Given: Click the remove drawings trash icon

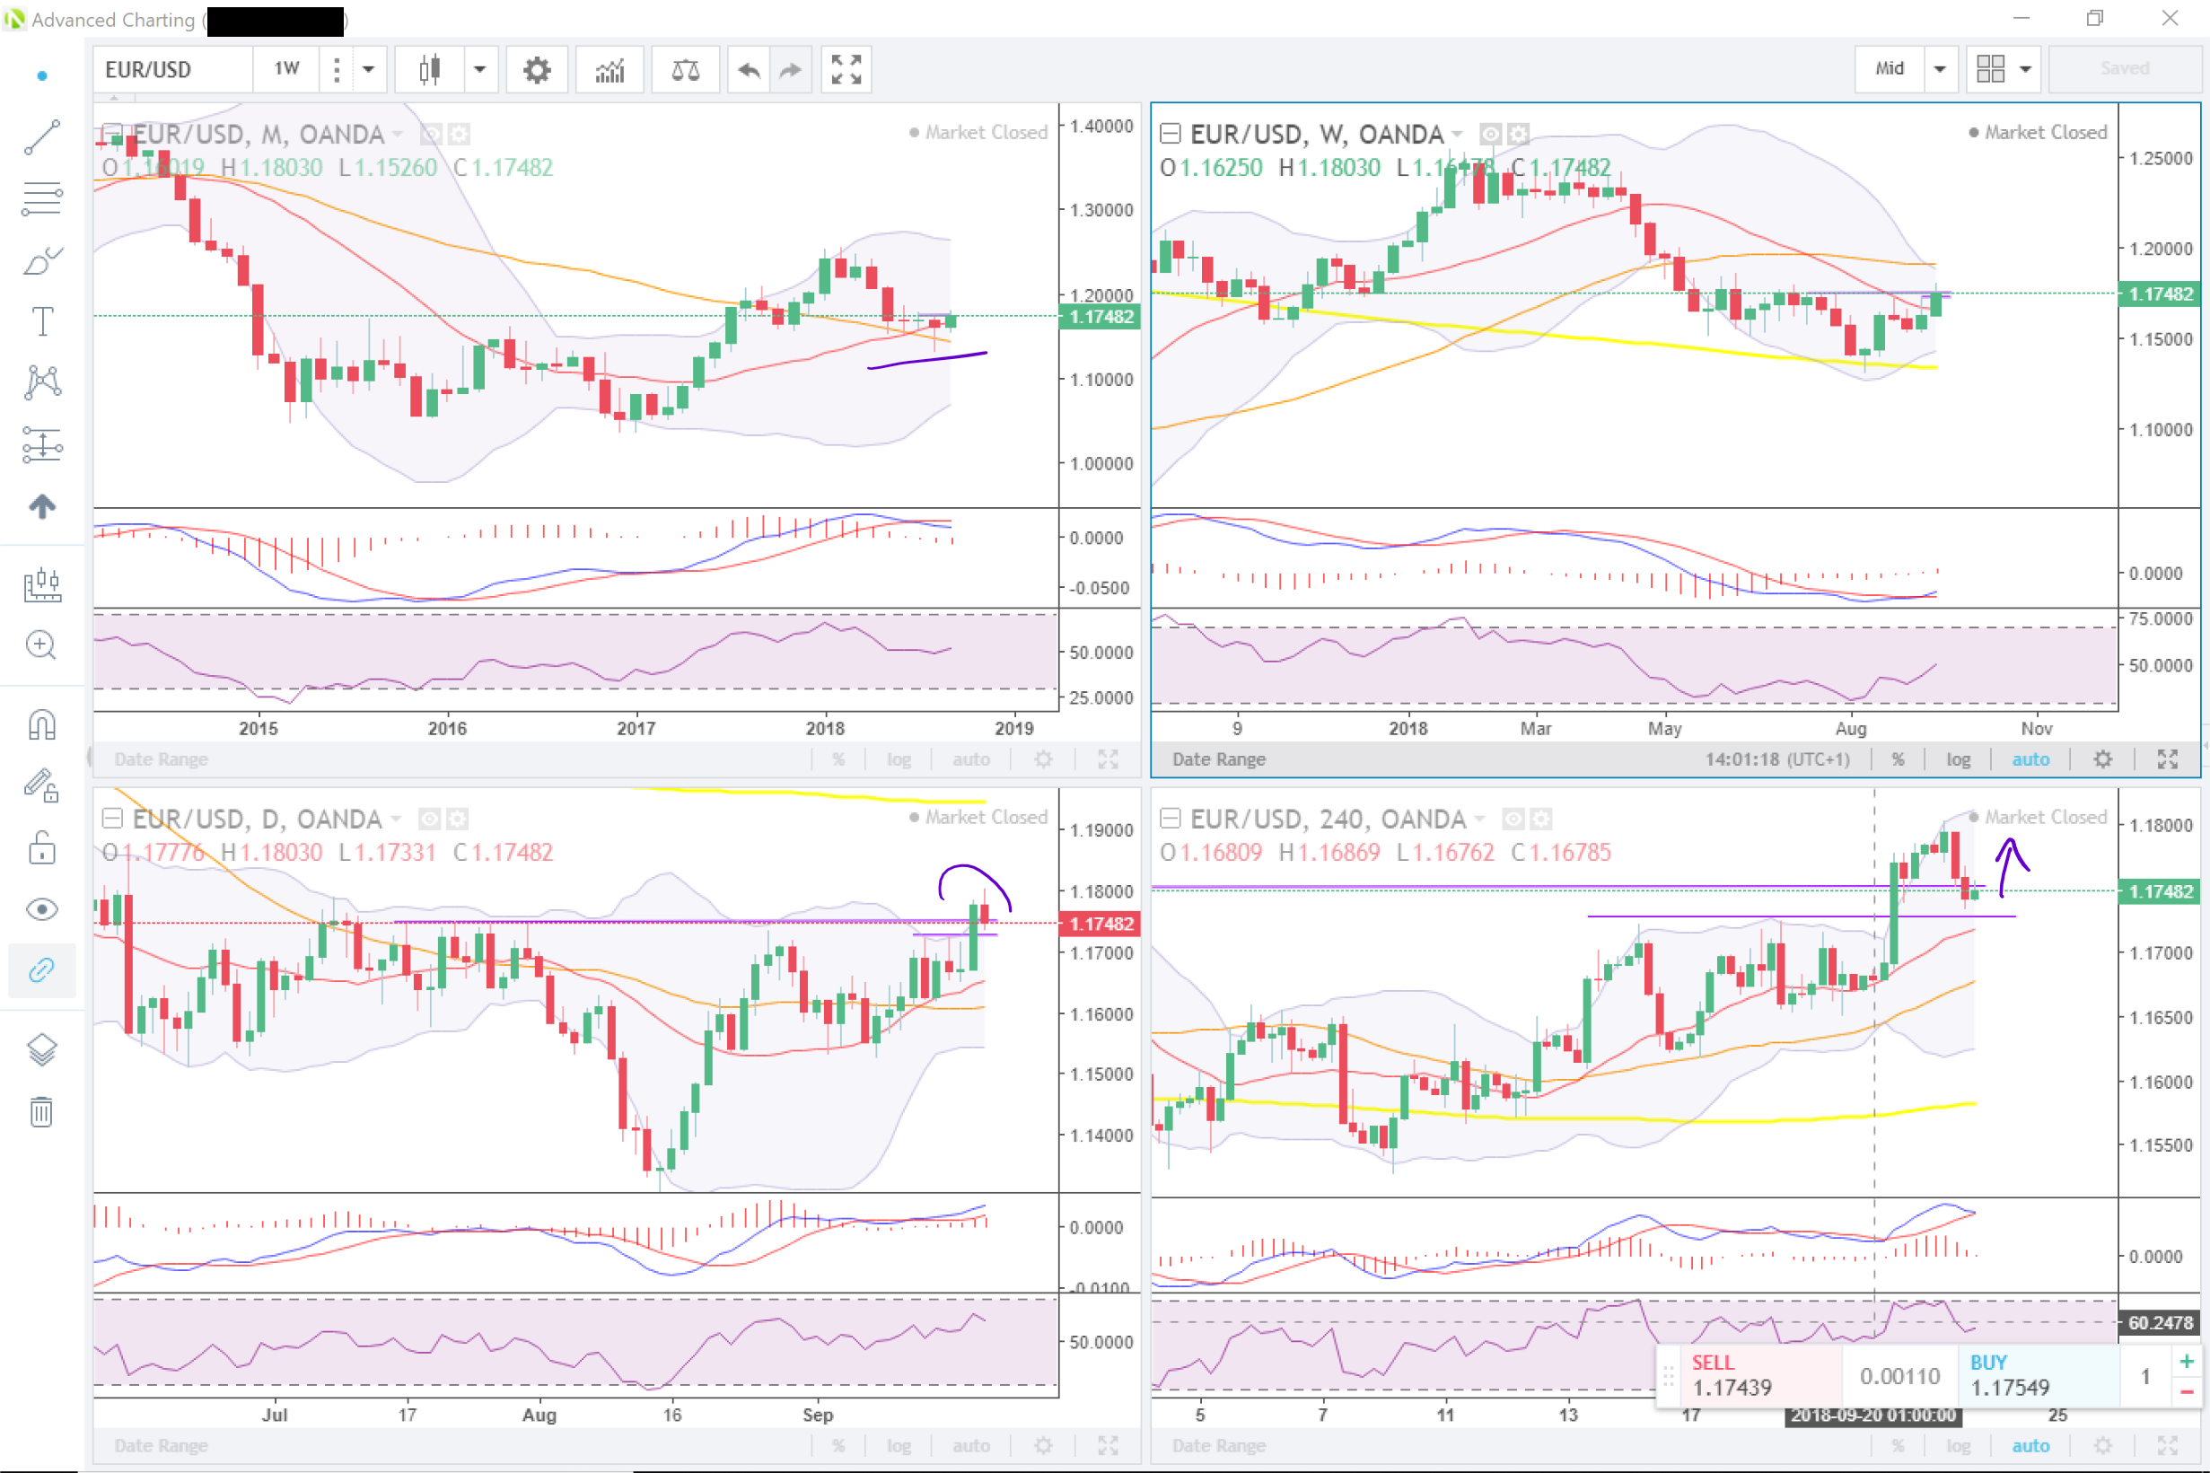Looking at the screenshot, I should (42, 1111).
